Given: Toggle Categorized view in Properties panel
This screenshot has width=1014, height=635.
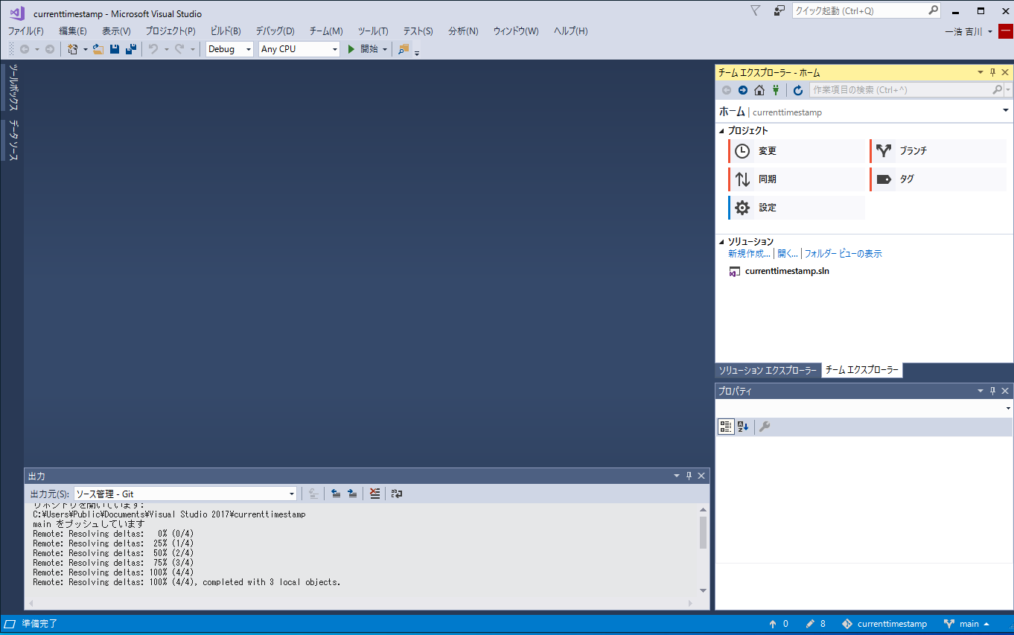Looking at the screenshot, I should point(725,427).
